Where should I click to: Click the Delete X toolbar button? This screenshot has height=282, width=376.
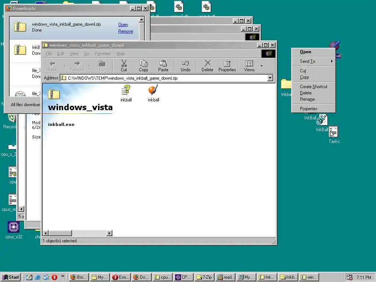point(207,66)
